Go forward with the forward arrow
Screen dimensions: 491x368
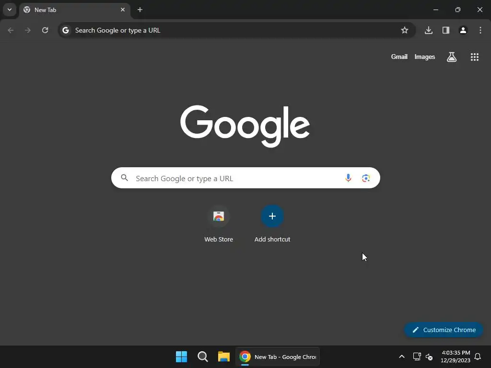[28, 30]
